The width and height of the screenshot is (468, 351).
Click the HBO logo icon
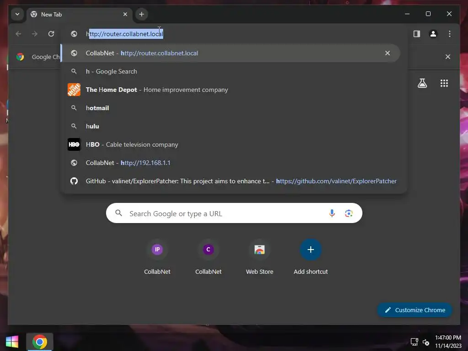(74, 144)
